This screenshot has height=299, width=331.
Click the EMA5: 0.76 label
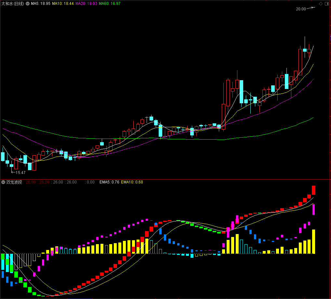[x=109, y=182]
